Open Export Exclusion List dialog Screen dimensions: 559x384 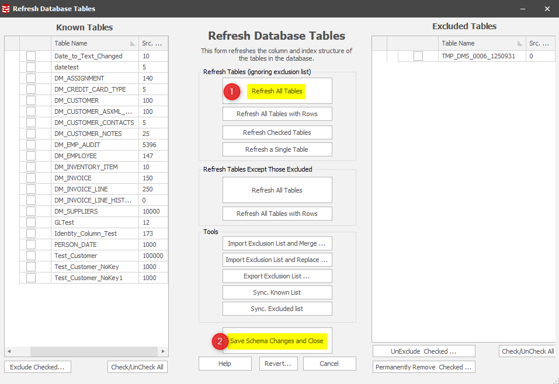point(277,276)
